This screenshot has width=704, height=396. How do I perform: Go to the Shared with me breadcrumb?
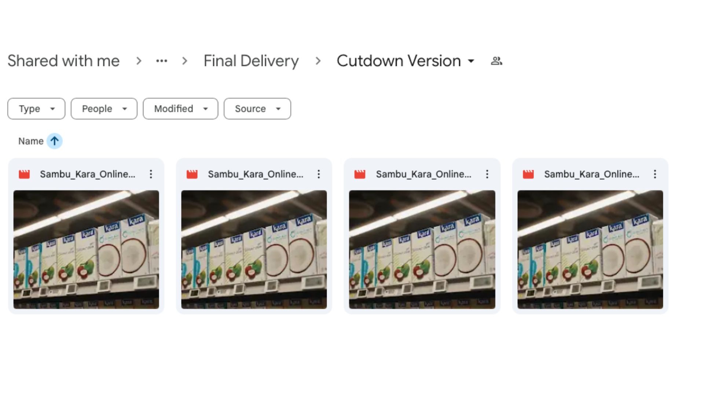[x=63, y=61]
